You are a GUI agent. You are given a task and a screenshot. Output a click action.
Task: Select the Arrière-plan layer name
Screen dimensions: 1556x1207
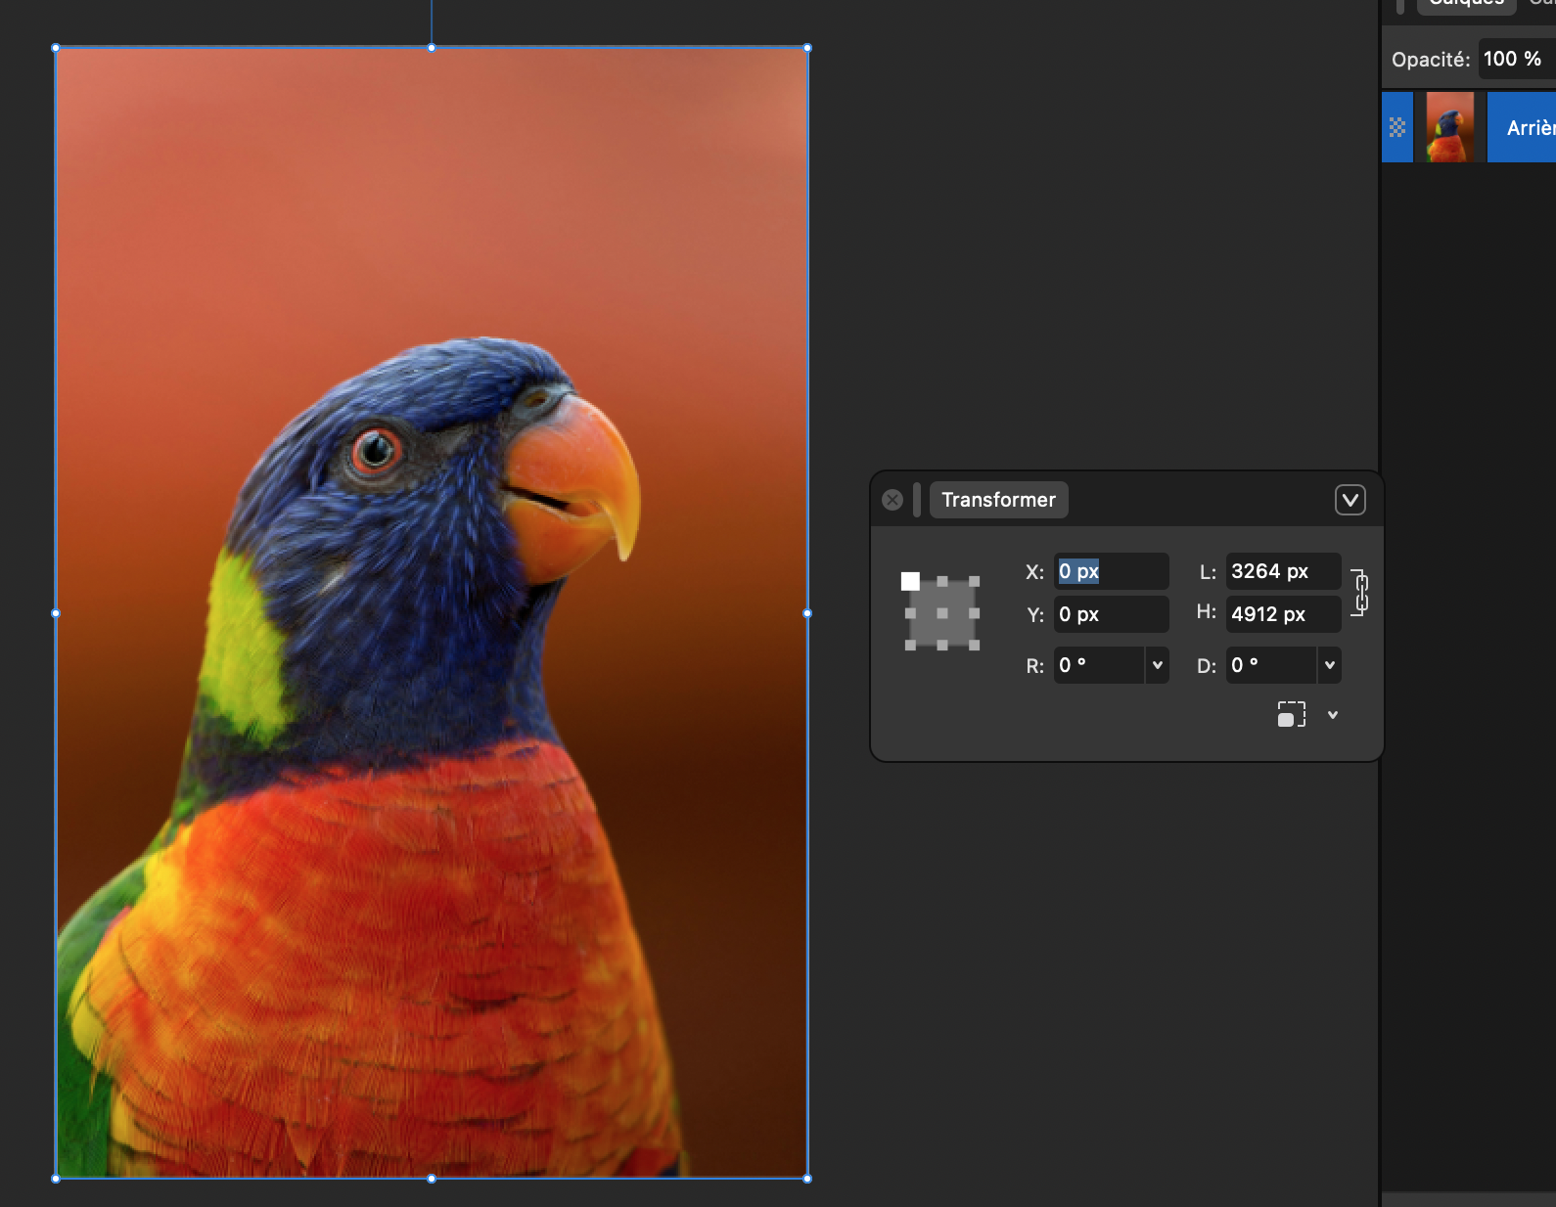(1531, 128)
